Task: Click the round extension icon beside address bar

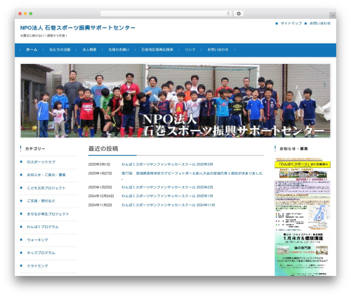Action: tap(239, 13)
